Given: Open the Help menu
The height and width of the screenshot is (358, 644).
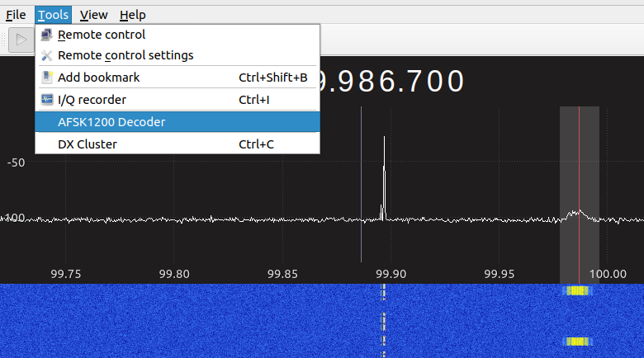Looking at the screenshot, I should click(x=132, y=15).
